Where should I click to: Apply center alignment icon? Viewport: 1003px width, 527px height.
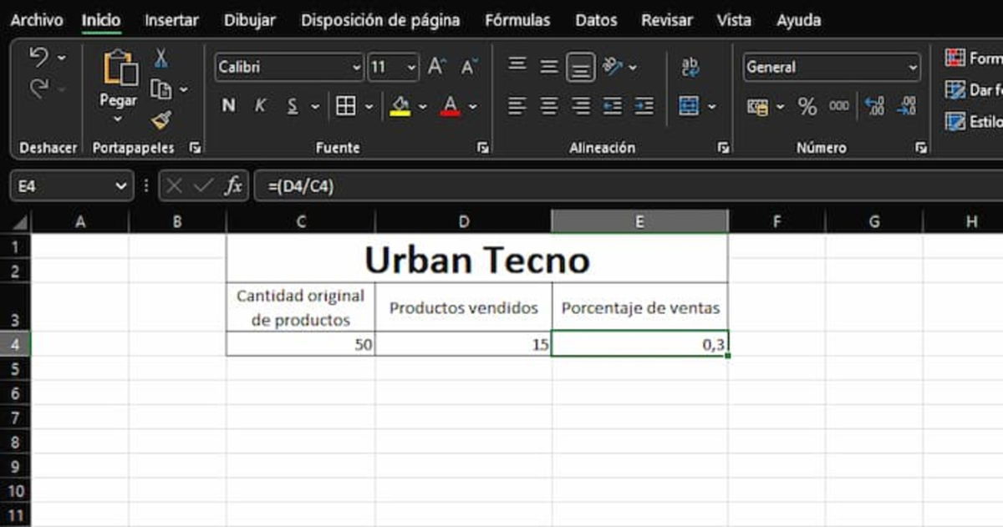(547, 106)
